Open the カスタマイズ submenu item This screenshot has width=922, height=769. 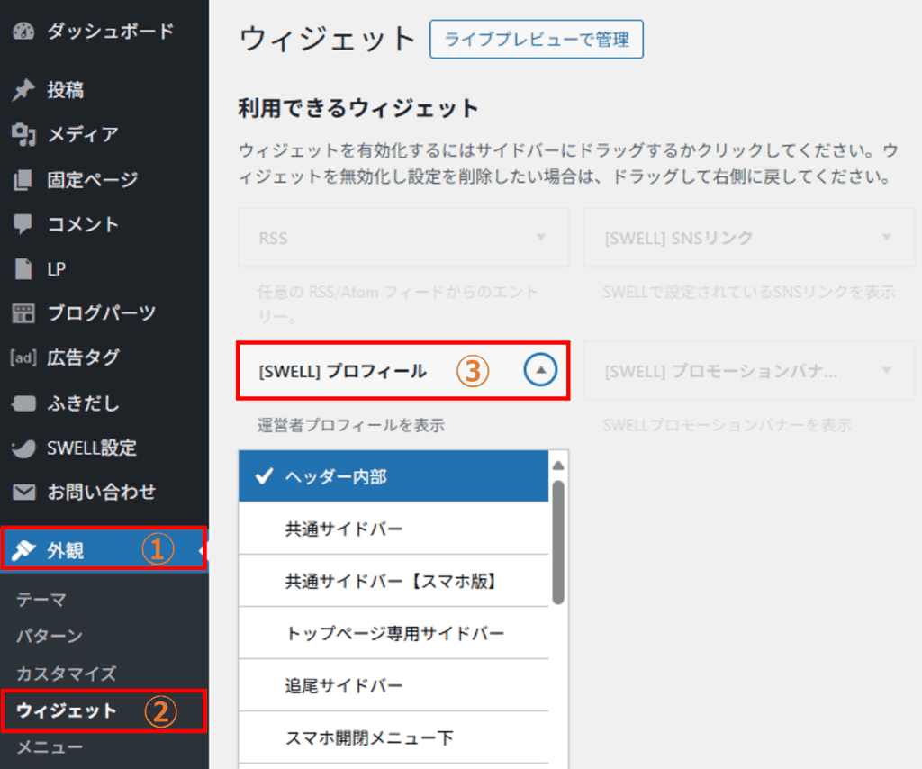[67, 674]
